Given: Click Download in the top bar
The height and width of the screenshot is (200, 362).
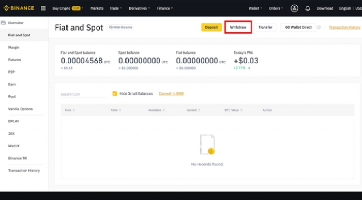Looking at the screenshot, I should tap(325, 8).
